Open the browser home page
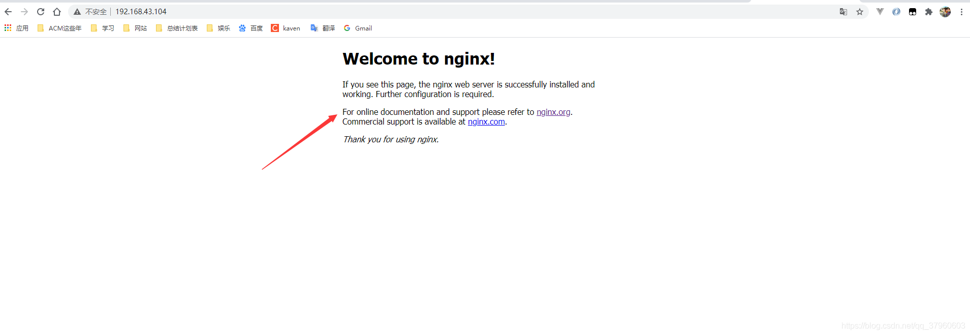 (x=57, y=12)
